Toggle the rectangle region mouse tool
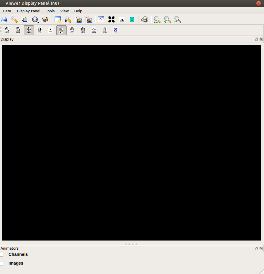Viewport: 264px width, 274px height. tap(61, 30)
